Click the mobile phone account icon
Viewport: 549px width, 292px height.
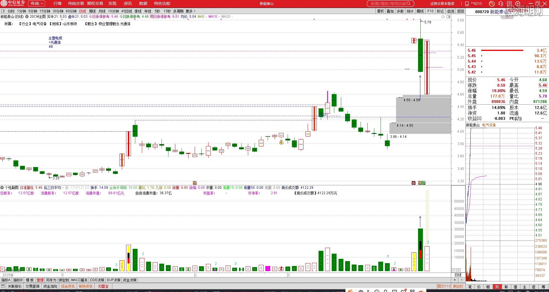pos(467,4)
